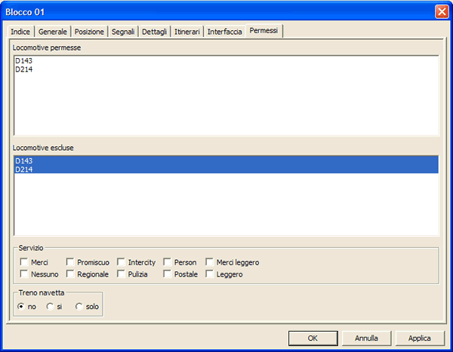Set Treno navetta to si
The height and width of the screenshot is (352, 453).
click(x=50, y=307)
